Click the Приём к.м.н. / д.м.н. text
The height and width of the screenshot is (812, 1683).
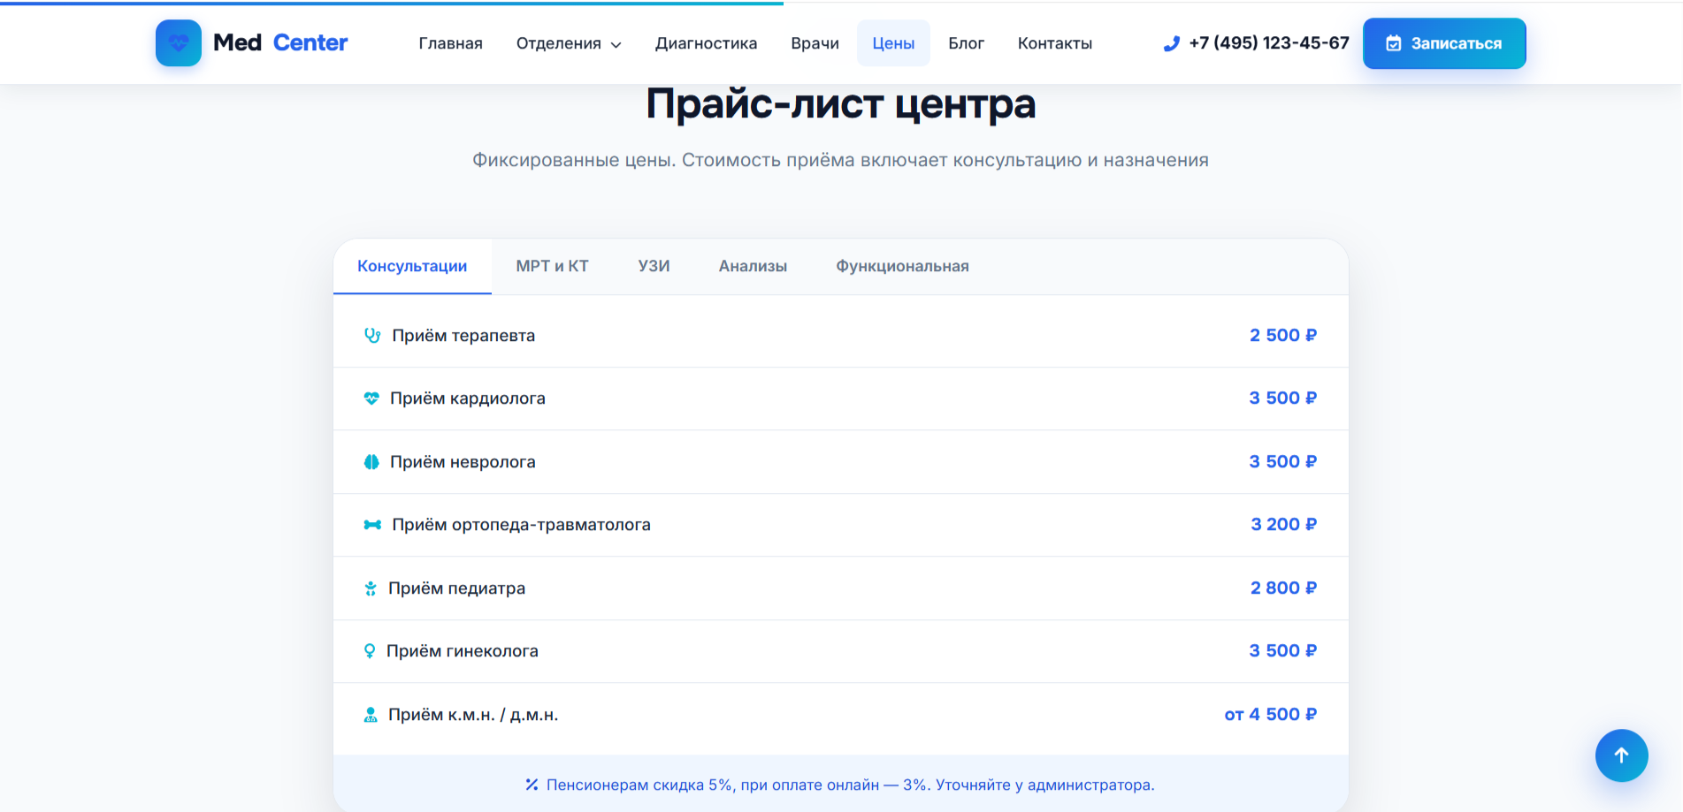tap(473, 715)
